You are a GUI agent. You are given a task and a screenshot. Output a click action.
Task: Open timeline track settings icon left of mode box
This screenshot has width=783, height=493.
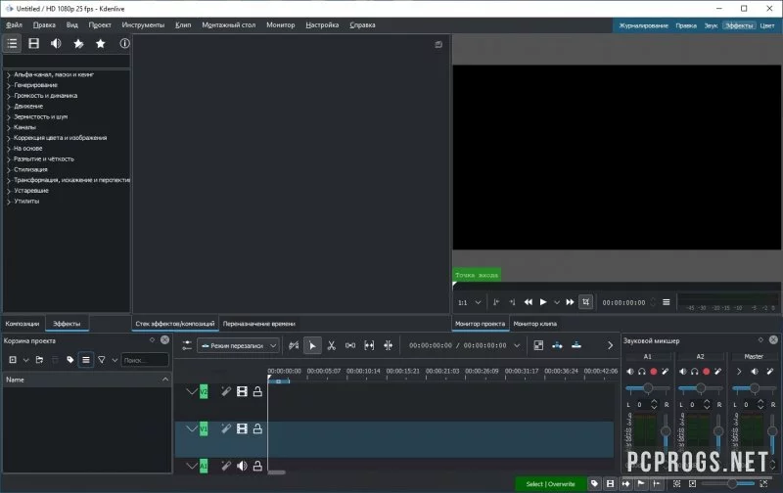(187, 345)
